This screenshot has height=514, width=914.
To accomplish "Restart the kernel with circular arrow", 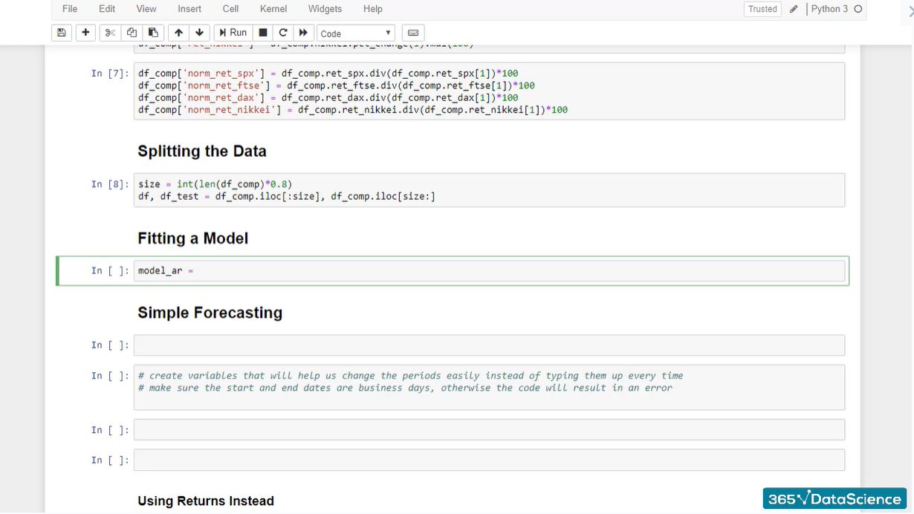I will [283, 33].
